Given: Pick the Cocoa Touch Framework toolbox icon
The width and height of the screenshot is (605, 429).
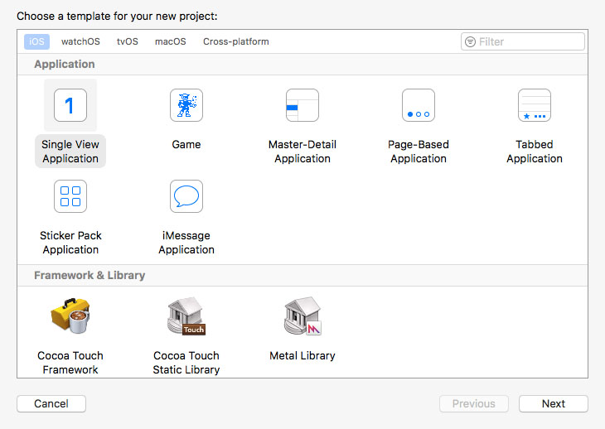Looking at the screenshot, I should 70,316.
